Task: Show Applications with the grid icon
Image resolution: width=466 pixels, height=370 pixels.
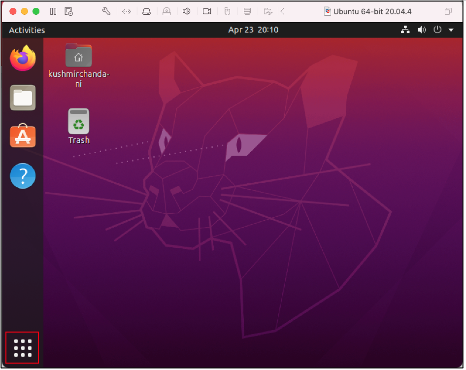Action: [22, 347]
